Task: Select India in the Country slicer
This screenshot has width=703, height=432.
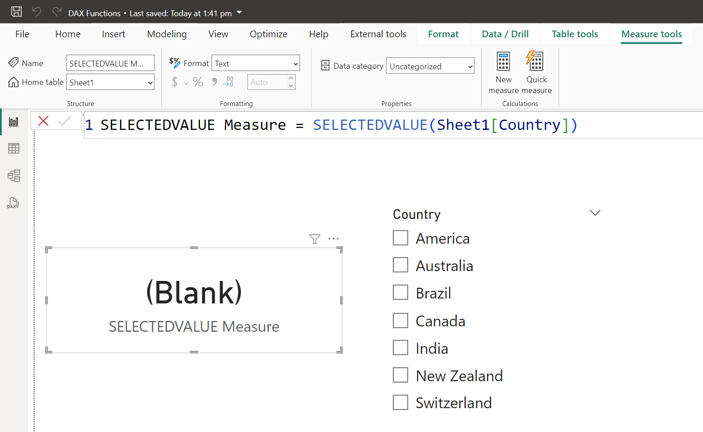Action: [400, 347]
